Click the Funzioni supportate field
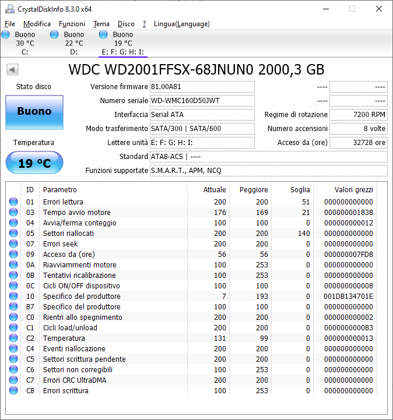The width and height of the screenshot is (393, 420). [269, 171]
